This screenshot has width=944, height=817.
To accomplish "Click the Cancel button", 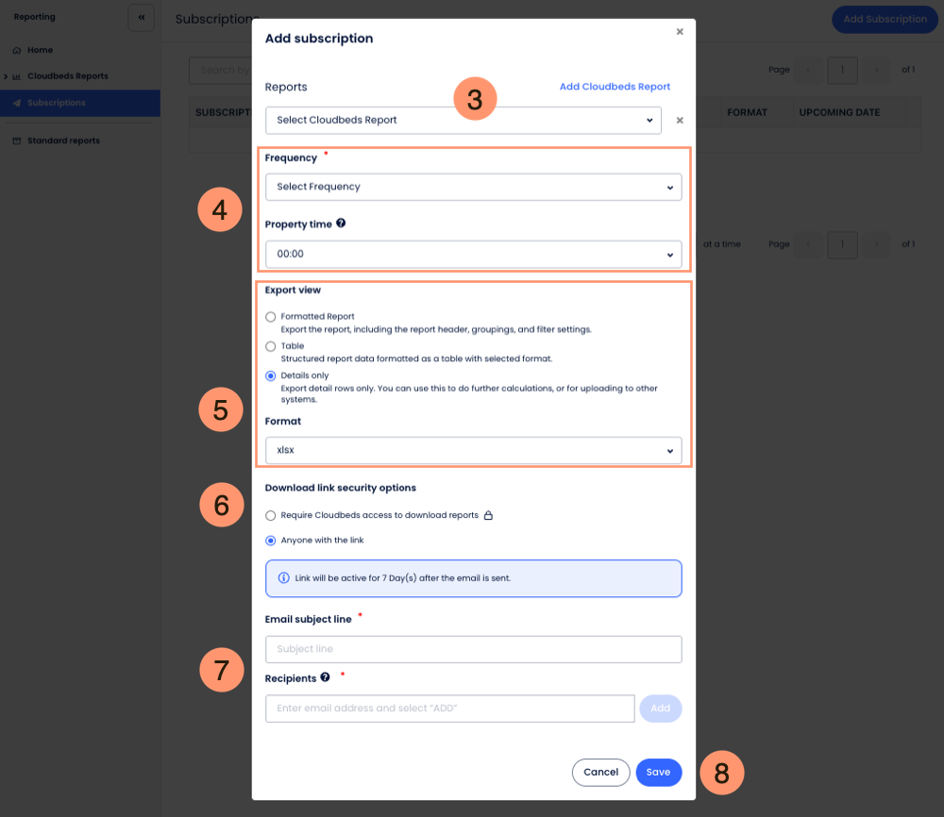I will coord(600,772).
